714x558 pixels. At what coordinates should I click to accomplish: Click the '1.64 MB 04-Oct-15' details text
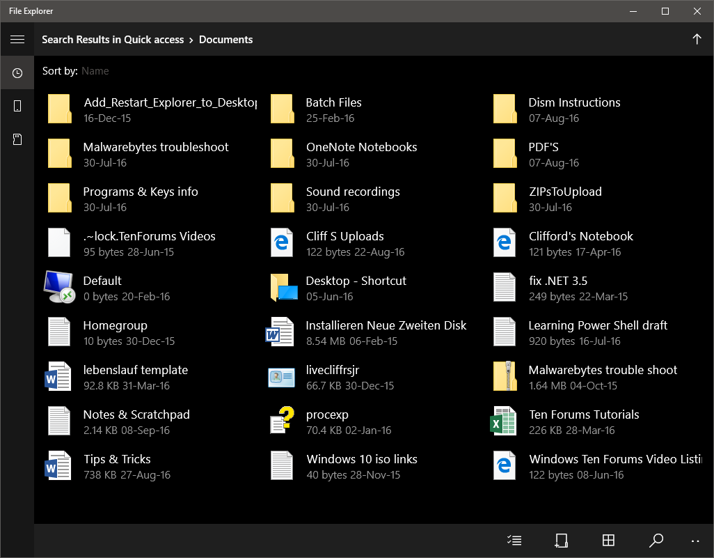(573, 386)
